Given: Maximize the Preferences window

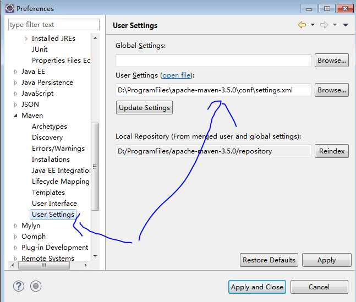Looking at the screenshot, I should click(327, 9).
